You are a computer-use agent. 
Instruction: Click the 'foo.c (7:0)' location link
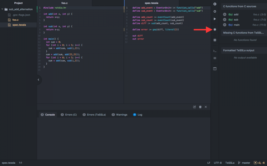[x=260, y=20]
